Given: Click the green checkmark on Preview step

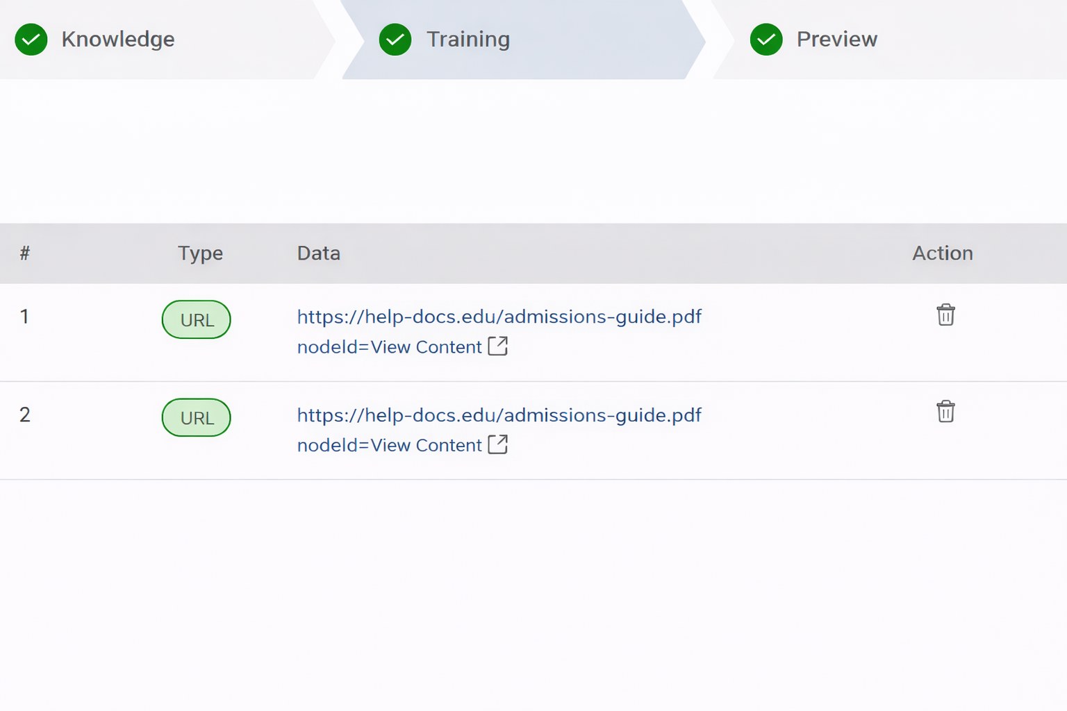Looking at the screenshot, I should [766, 40].
